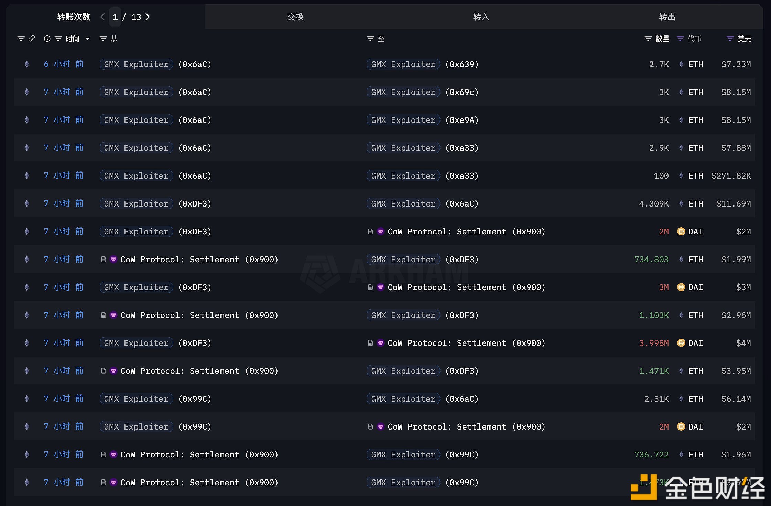Click the filter icon beside the 美元 column
The width and height of the screenshot is (771, 506).
(730, 39)
